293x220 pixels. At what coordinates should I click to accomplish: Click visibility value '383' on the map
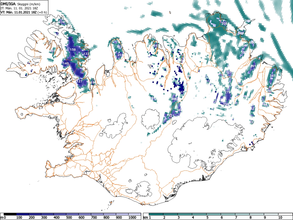(119, 47)
